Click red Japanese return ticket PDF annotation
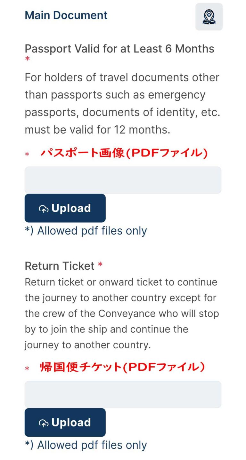 122,367
